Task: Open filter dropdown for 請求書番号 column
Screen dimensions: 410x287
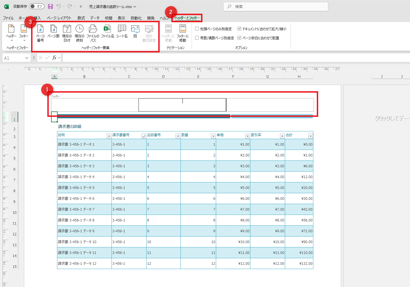Action: coord(144,136)
